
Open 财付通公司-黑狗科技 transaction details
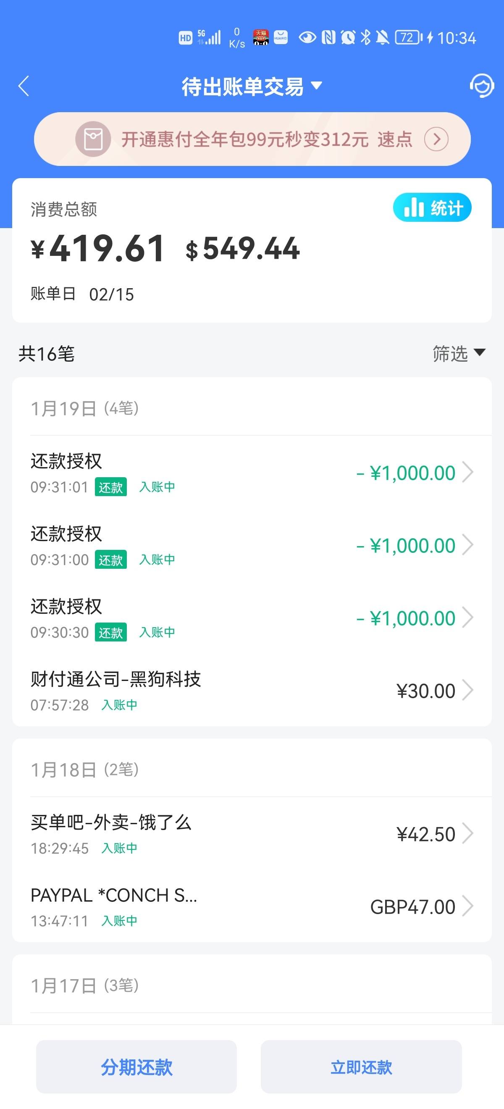pos(252,690)
